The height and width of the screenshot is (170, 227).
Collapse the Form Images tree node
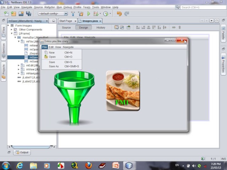tap(8, 25)
